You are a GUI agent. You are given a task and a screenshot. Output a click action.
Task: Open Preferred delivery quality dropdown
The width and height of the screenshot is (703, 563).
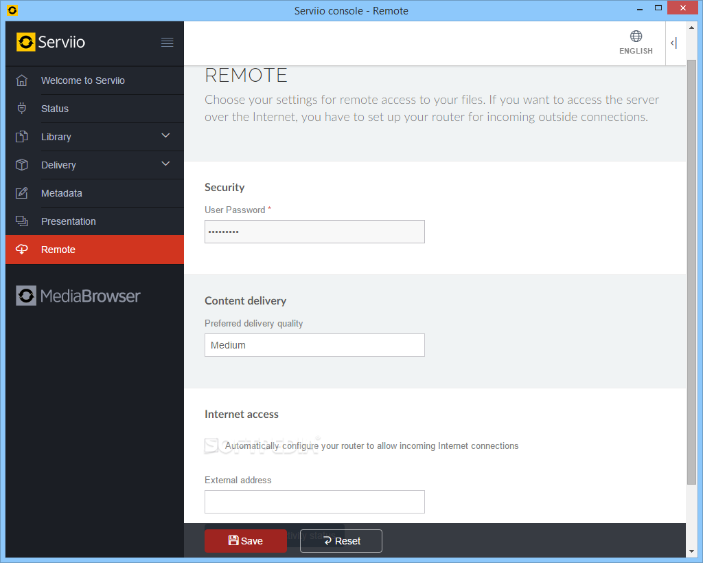314,345
